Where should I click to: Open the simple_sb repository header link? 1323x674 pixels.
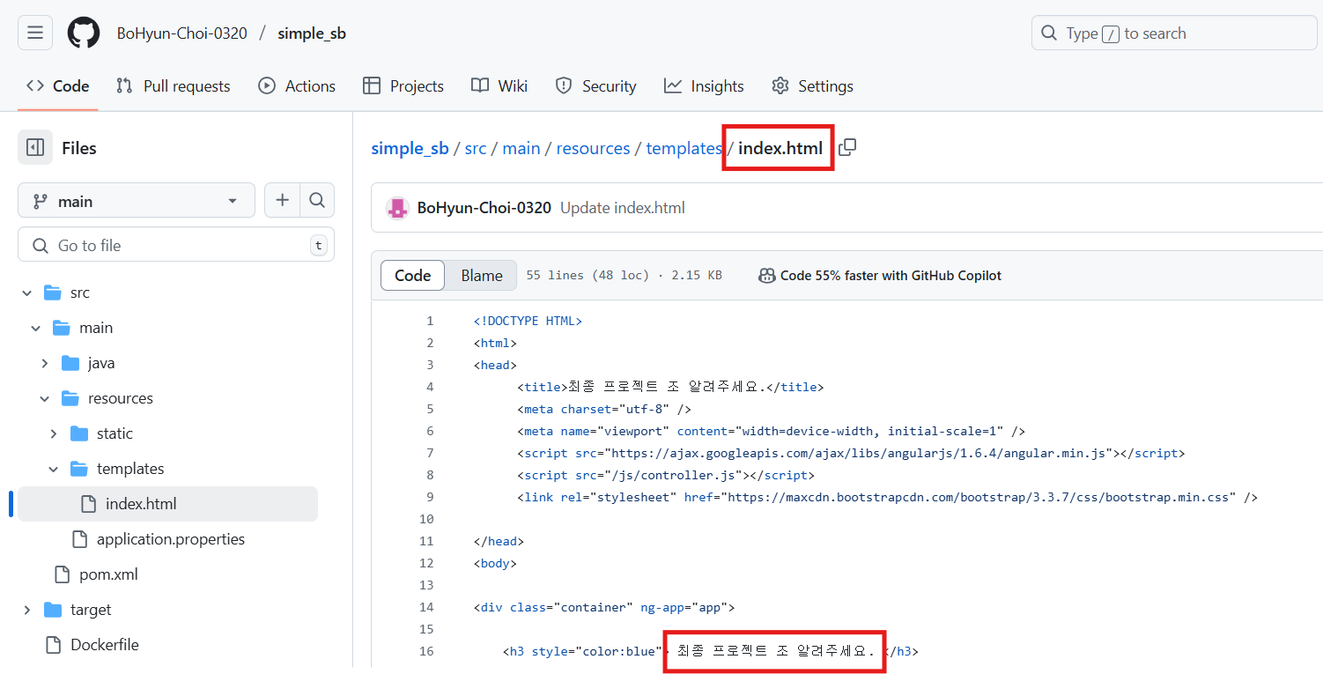pyautogui.click(x=312, y=33)
